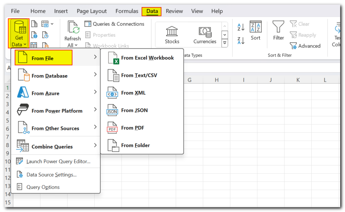This screenshot has height=212, width=345.
Task: Expand From Azure submenu arrow
Action: (x=95, y=92)
